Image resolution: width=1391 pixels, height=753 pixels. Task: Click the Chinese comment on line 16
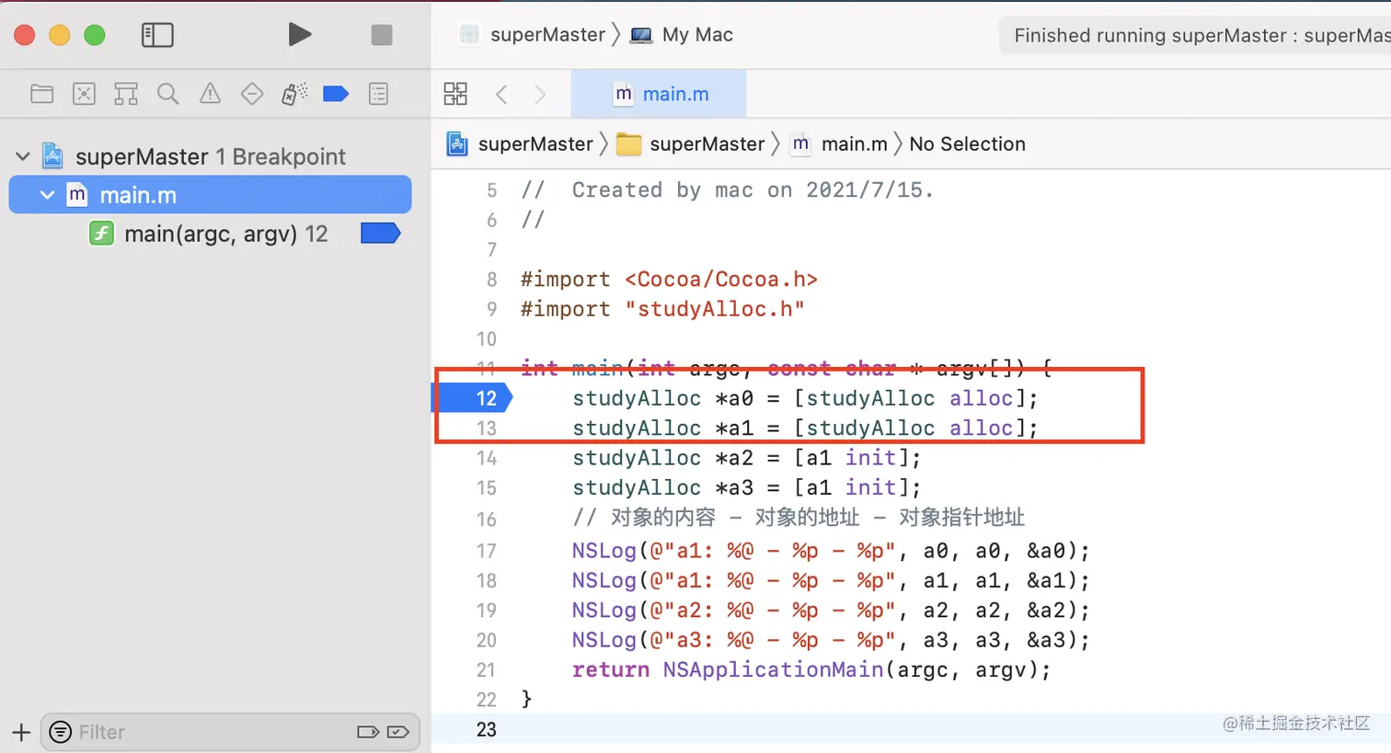799,518
